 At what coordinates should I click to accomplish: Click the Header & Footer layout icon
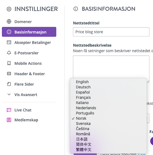(x=9, y=74)
